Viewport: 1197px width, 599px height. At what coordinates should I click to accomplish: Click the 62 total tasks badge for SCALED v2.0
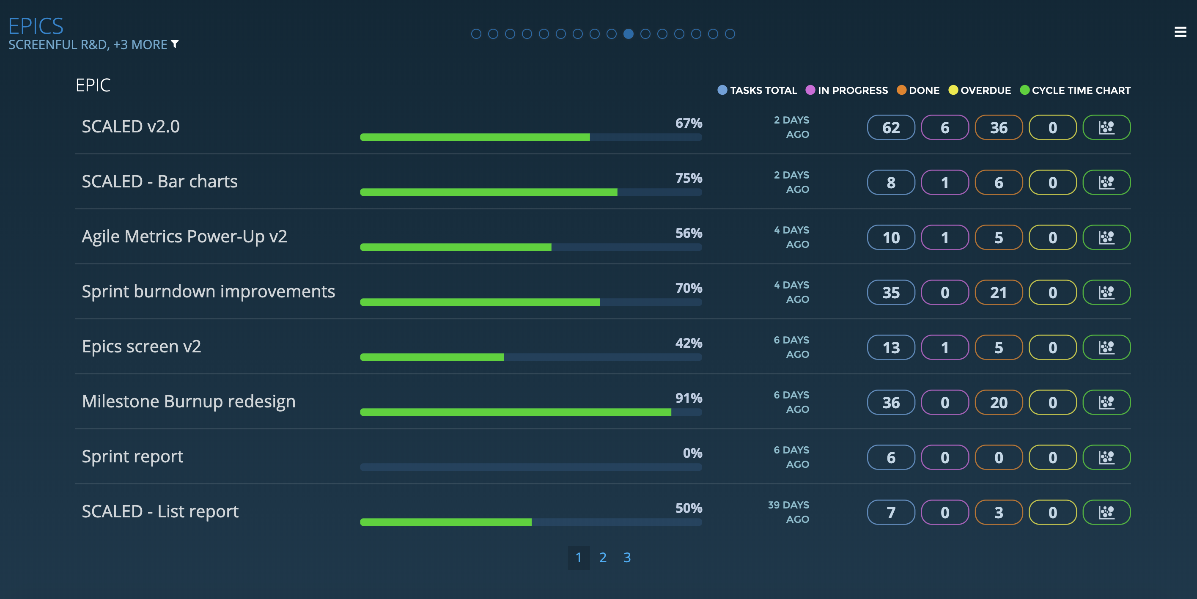click(x=891, y=127)
